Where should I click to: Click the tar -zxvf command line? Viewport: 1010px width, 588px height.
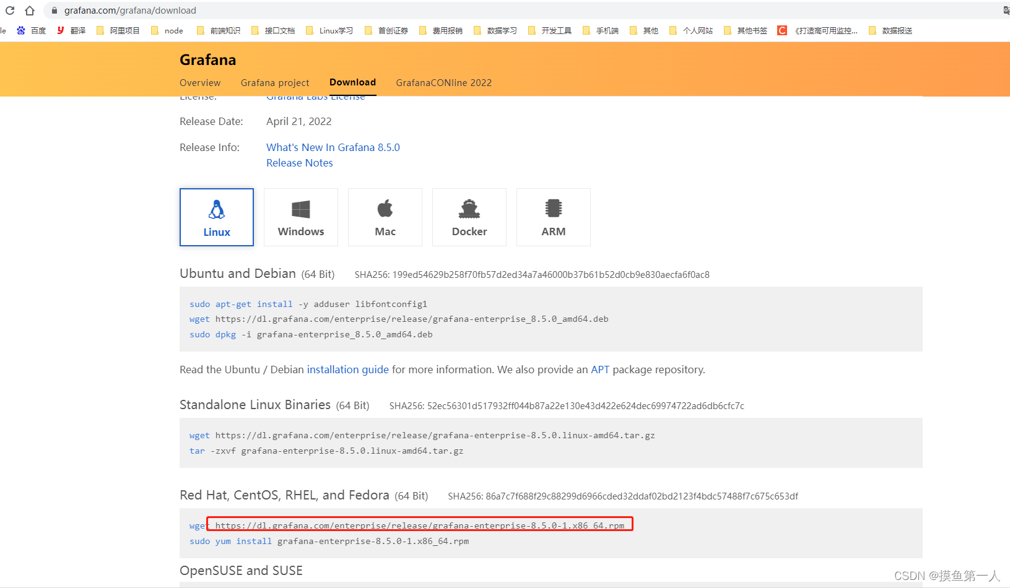[x=326, y=451]
